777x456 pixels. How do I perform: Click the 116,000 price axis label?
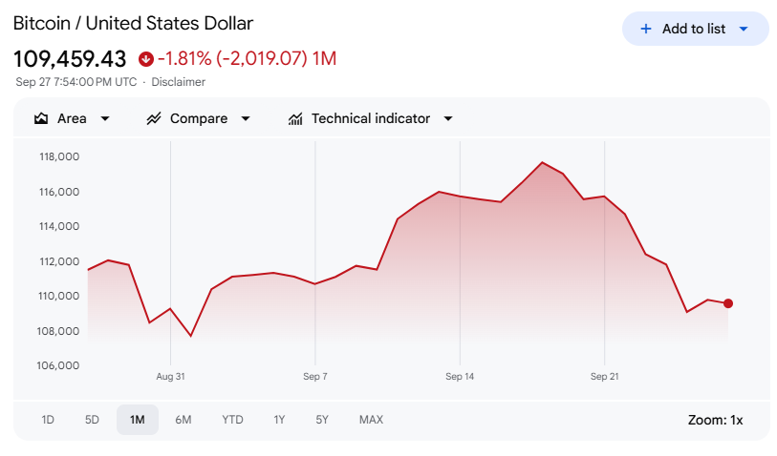point(59,192)
